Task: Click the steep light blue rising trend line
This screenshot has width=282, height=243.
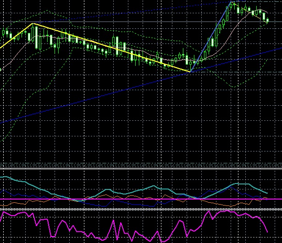Action: (211, 37)
